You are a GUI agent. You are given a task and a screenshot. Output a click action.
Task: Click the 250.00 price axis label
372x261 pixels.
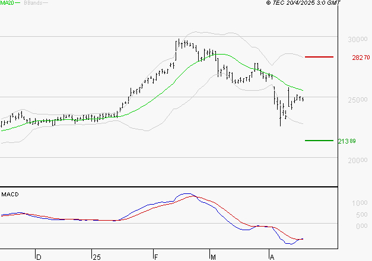pos(358,100)
